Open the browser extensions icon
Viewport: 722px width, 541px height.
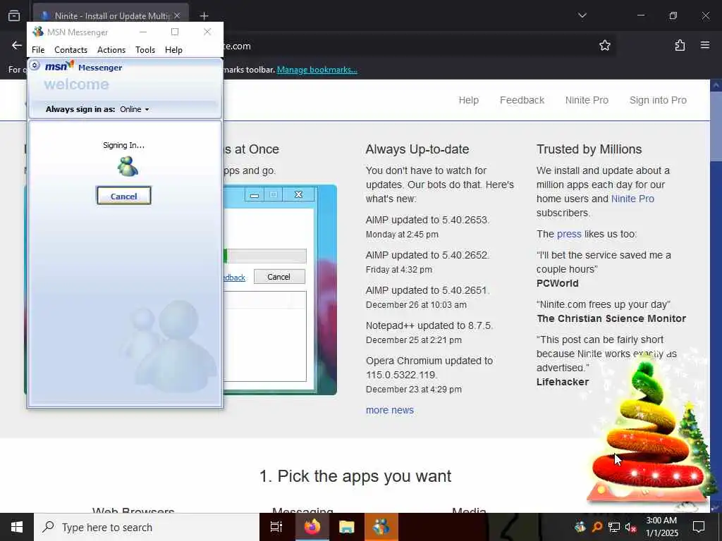680,46
